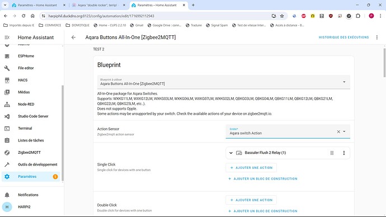
Task: Click Ajouter une action under Single Click
Action: tap(251, 168)
